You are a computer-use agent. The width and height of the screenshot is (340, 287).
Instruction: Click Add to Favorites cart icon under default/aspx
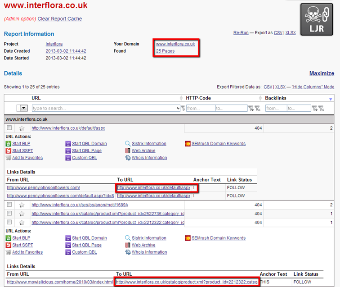(8, 158)
